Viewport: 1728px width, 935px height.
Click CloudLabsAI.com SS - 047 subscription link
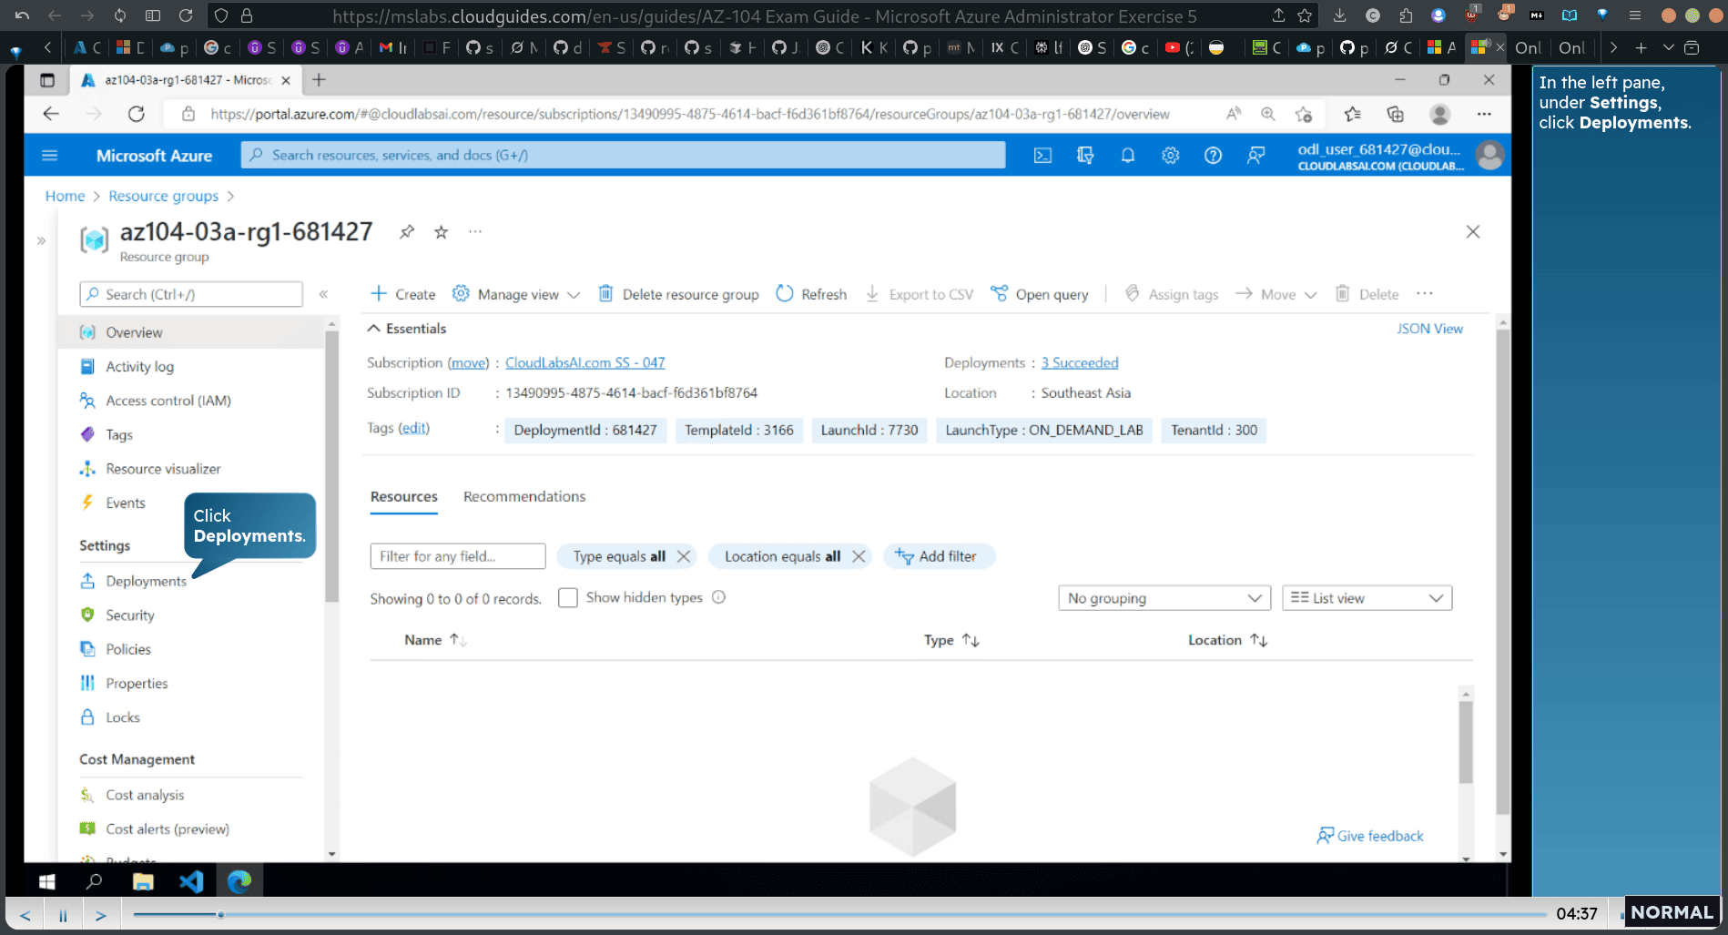[585, 362]
